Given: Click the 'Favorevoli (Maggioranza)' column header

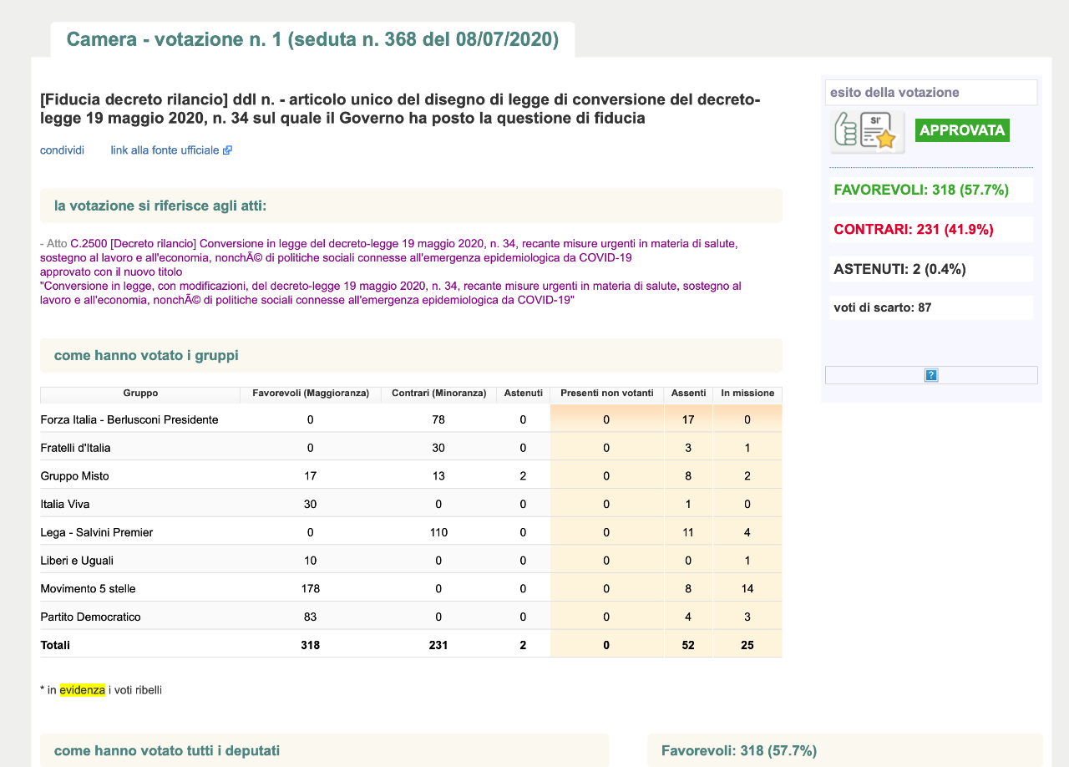Looking at the screenshot, I should click(311, 393).
